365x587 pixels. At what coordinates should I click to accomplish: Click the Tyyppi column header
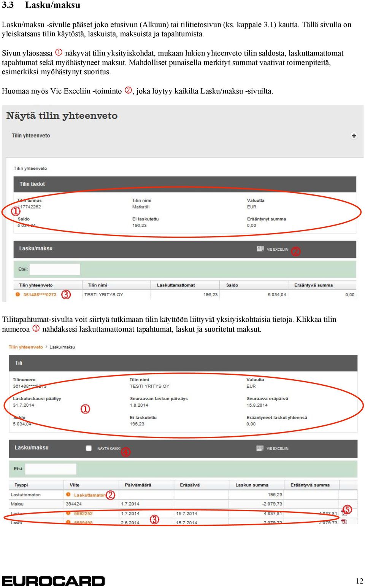21,485
